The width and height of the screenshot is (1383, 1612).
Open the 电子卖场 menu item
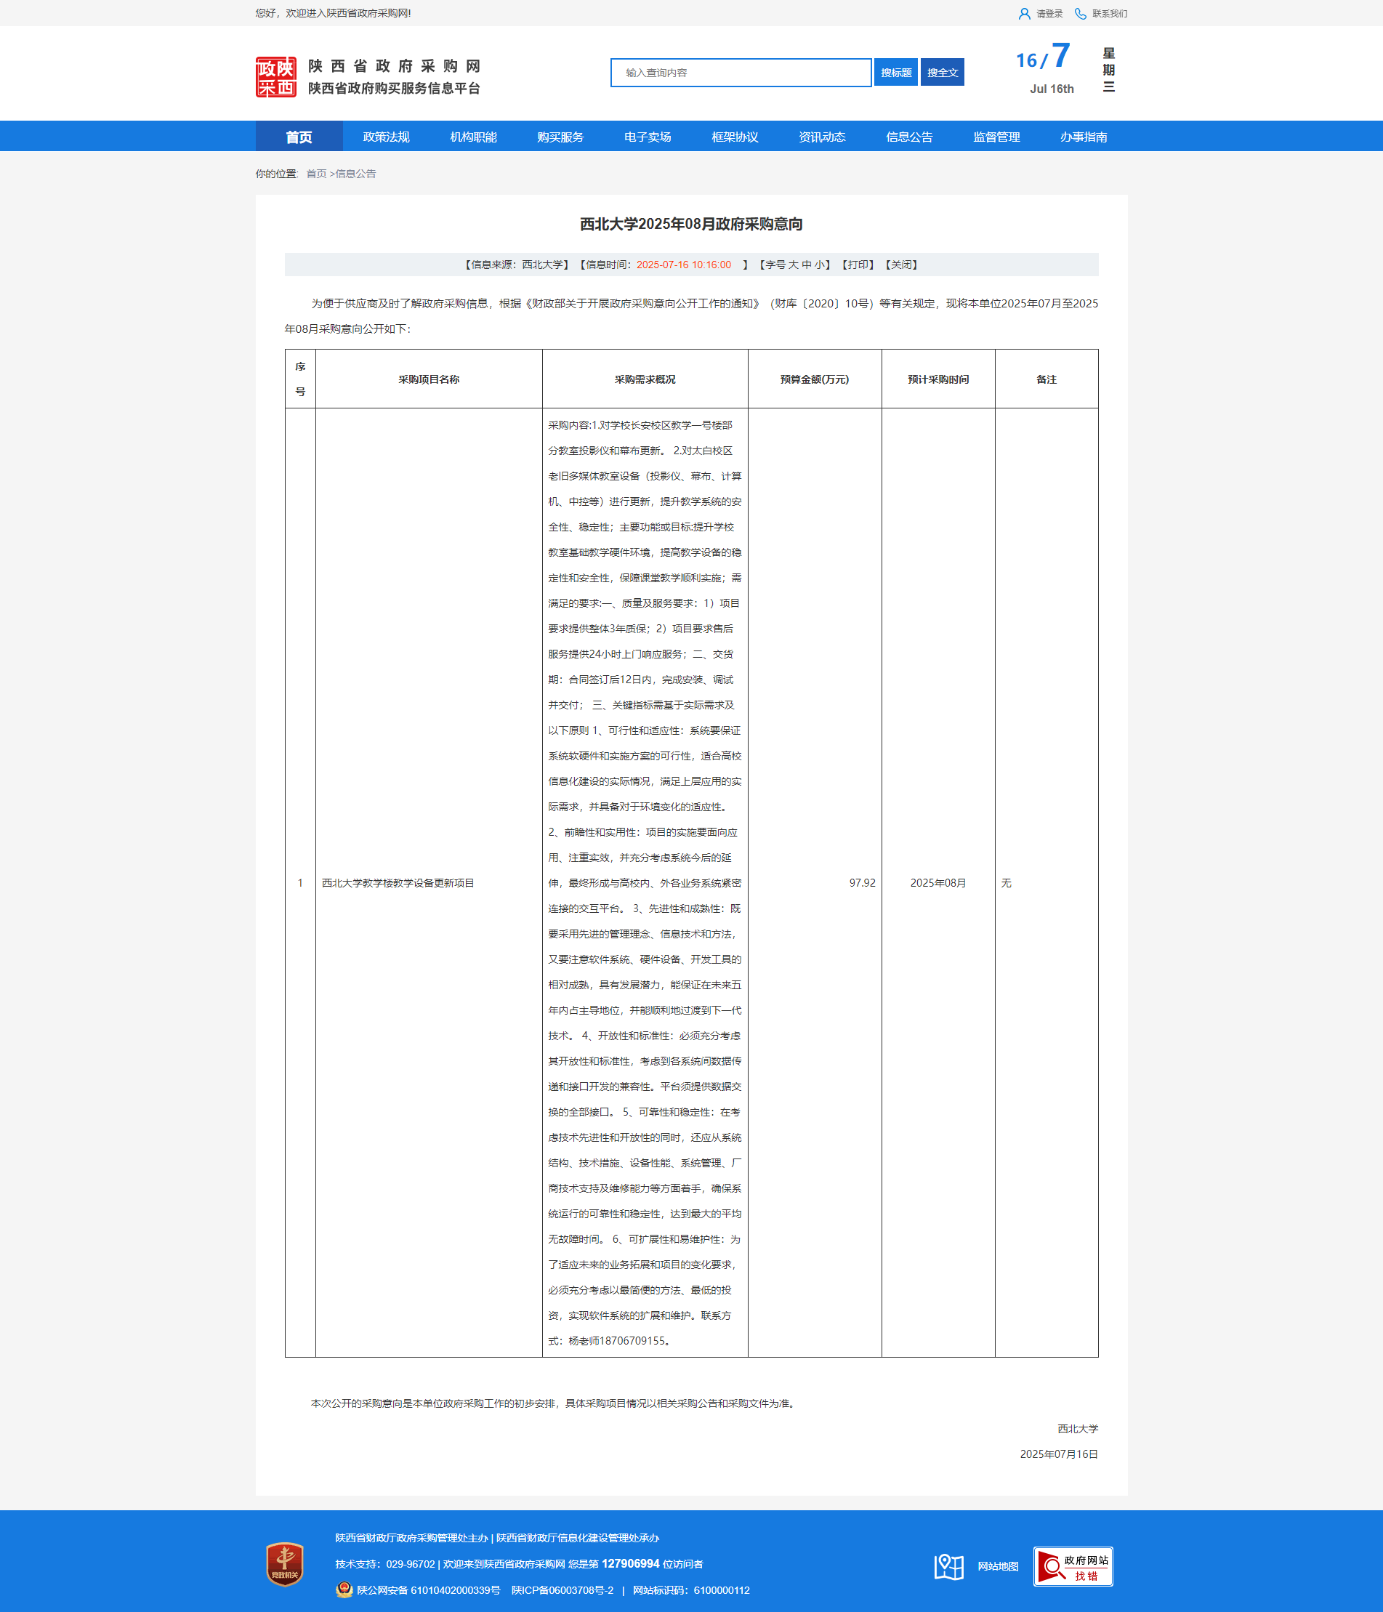[x=647, y=137]
